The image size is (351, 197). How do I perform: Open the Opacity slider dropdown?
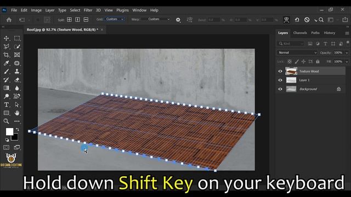347,53
